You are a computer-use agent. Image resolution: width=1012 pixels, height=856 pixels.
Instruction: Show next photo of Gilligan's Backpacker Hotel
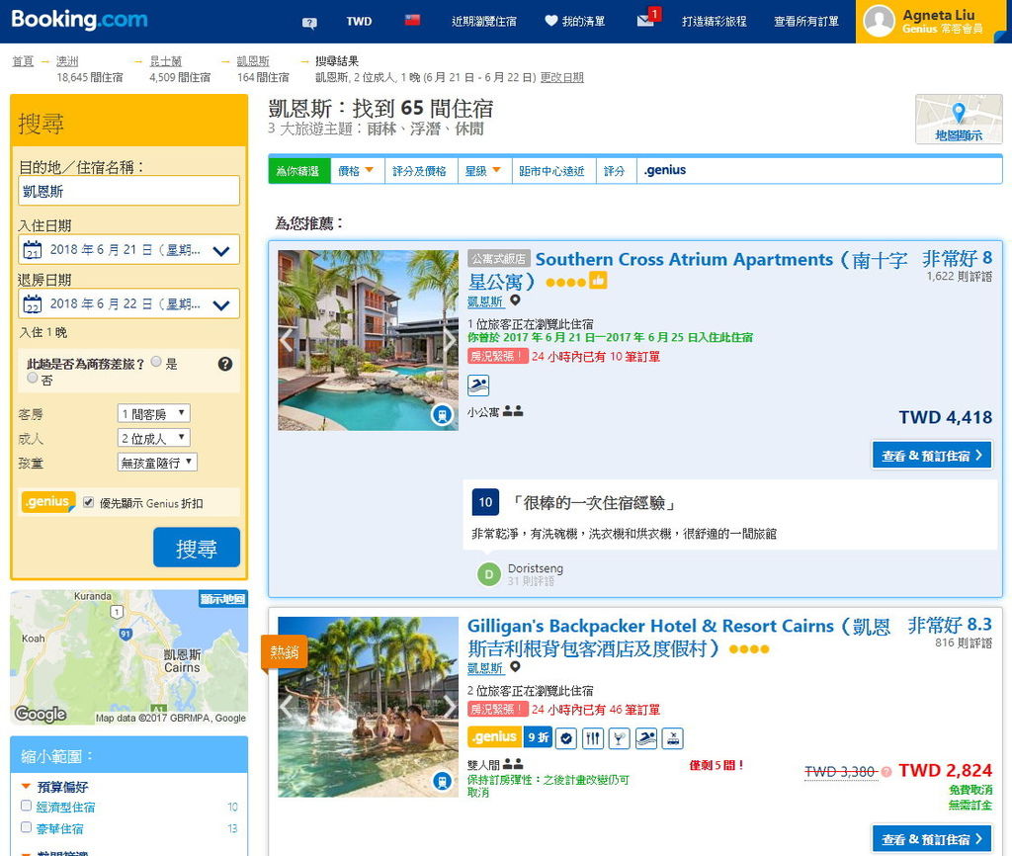(x=450, y=707)
